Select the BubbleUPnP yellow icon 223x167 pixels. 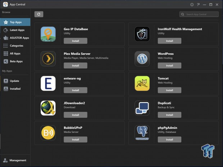[48, 133]
